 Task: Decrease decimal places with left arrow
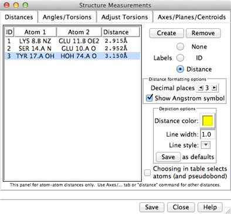pyautogui.click(x=201, y=88)
